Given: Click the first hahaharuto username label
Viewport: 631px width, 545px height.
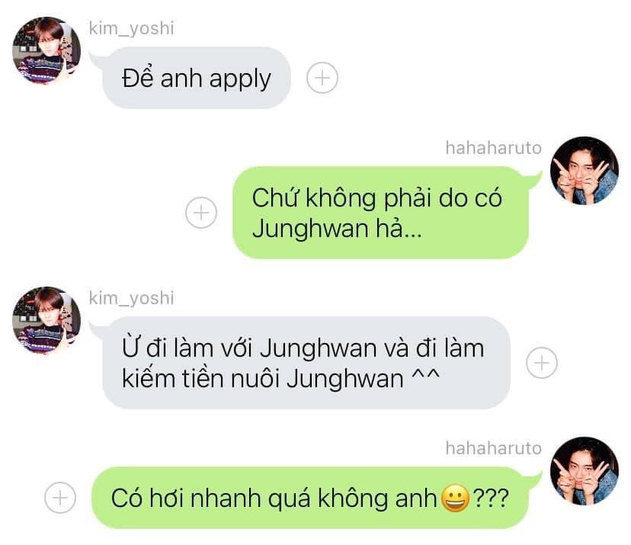Looking at the screenshot, I should (493, 148).
